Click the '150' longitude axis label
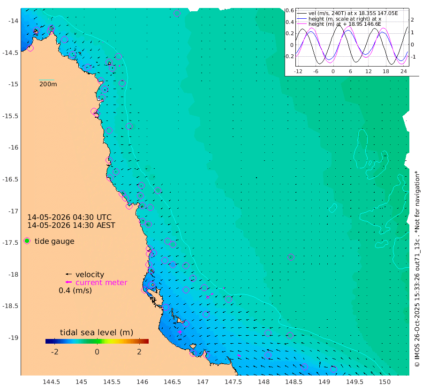 [385, 382]
